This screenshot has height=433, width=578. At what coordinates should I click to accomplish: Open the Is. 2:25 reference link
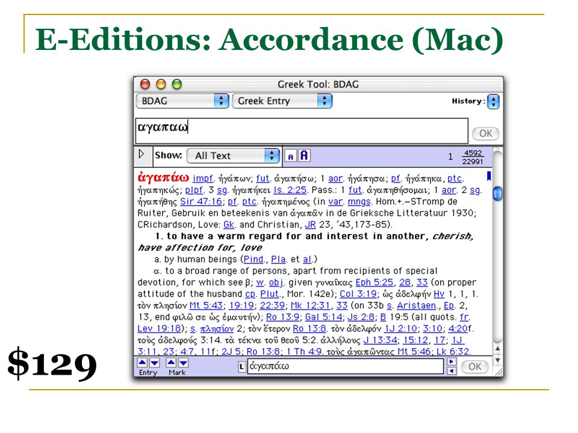point(290,190)
